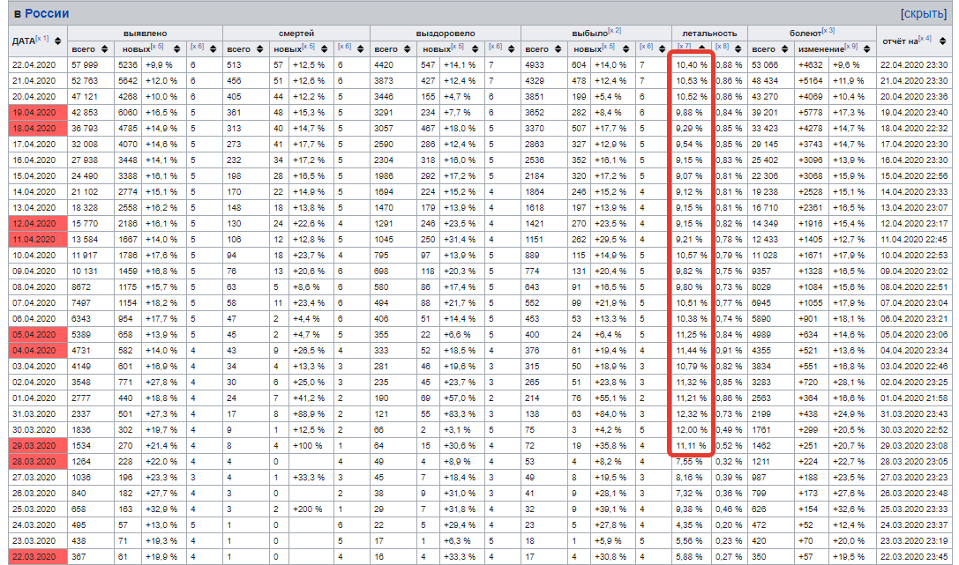Sort by the [x 6] column under смертей
Screen dimensions: 959x565
coord(361,48)
